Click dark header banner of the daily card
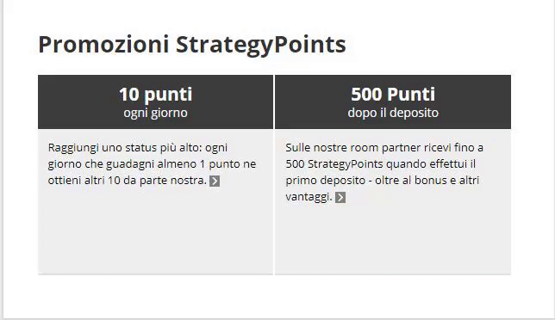Image resolution: width=555 pixels, height=320 pixels. point(156,102)
